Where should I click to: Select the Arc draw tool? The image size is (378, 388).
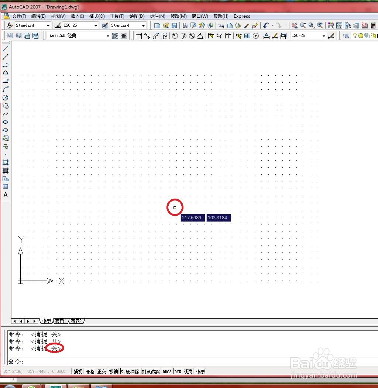[x=6, y=89]
